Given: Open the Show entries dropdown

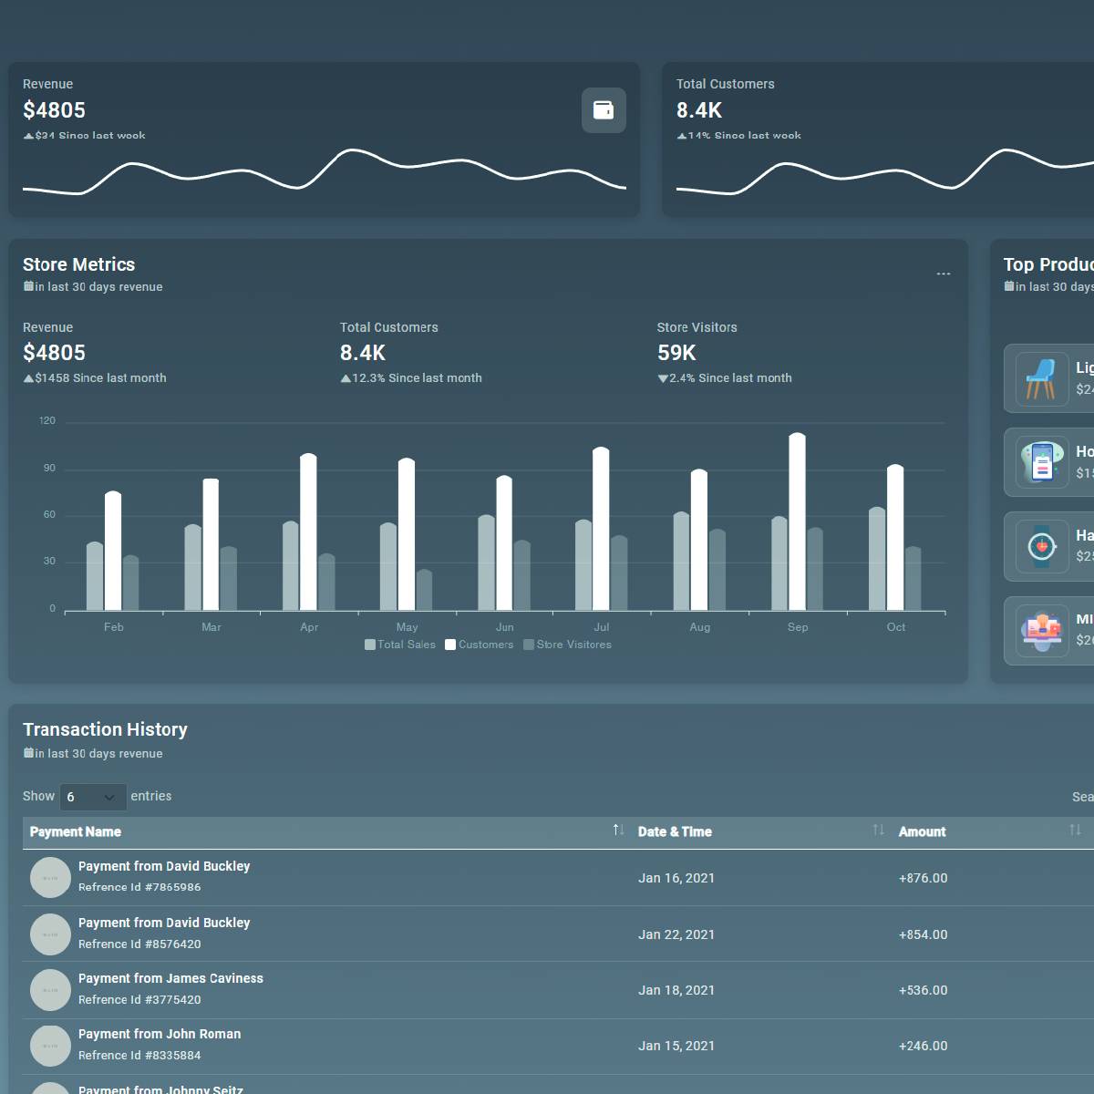Looking at the screenshot, I should tap(92, 797).
